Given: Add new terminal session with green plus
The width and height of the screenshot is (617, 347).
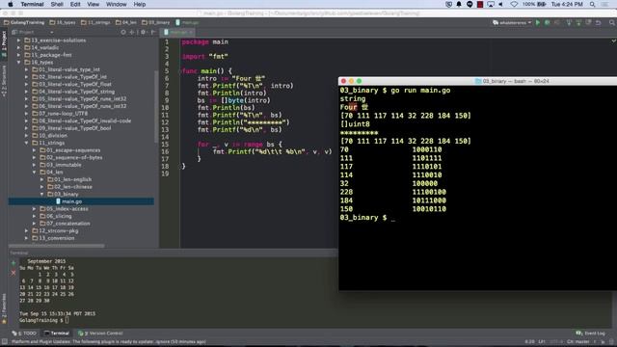Looking at the screenshot, I should coord(13,263).
